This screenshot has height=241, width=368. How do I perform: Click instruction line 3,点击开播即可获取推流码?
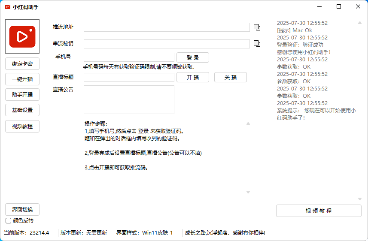coord(116,167)
